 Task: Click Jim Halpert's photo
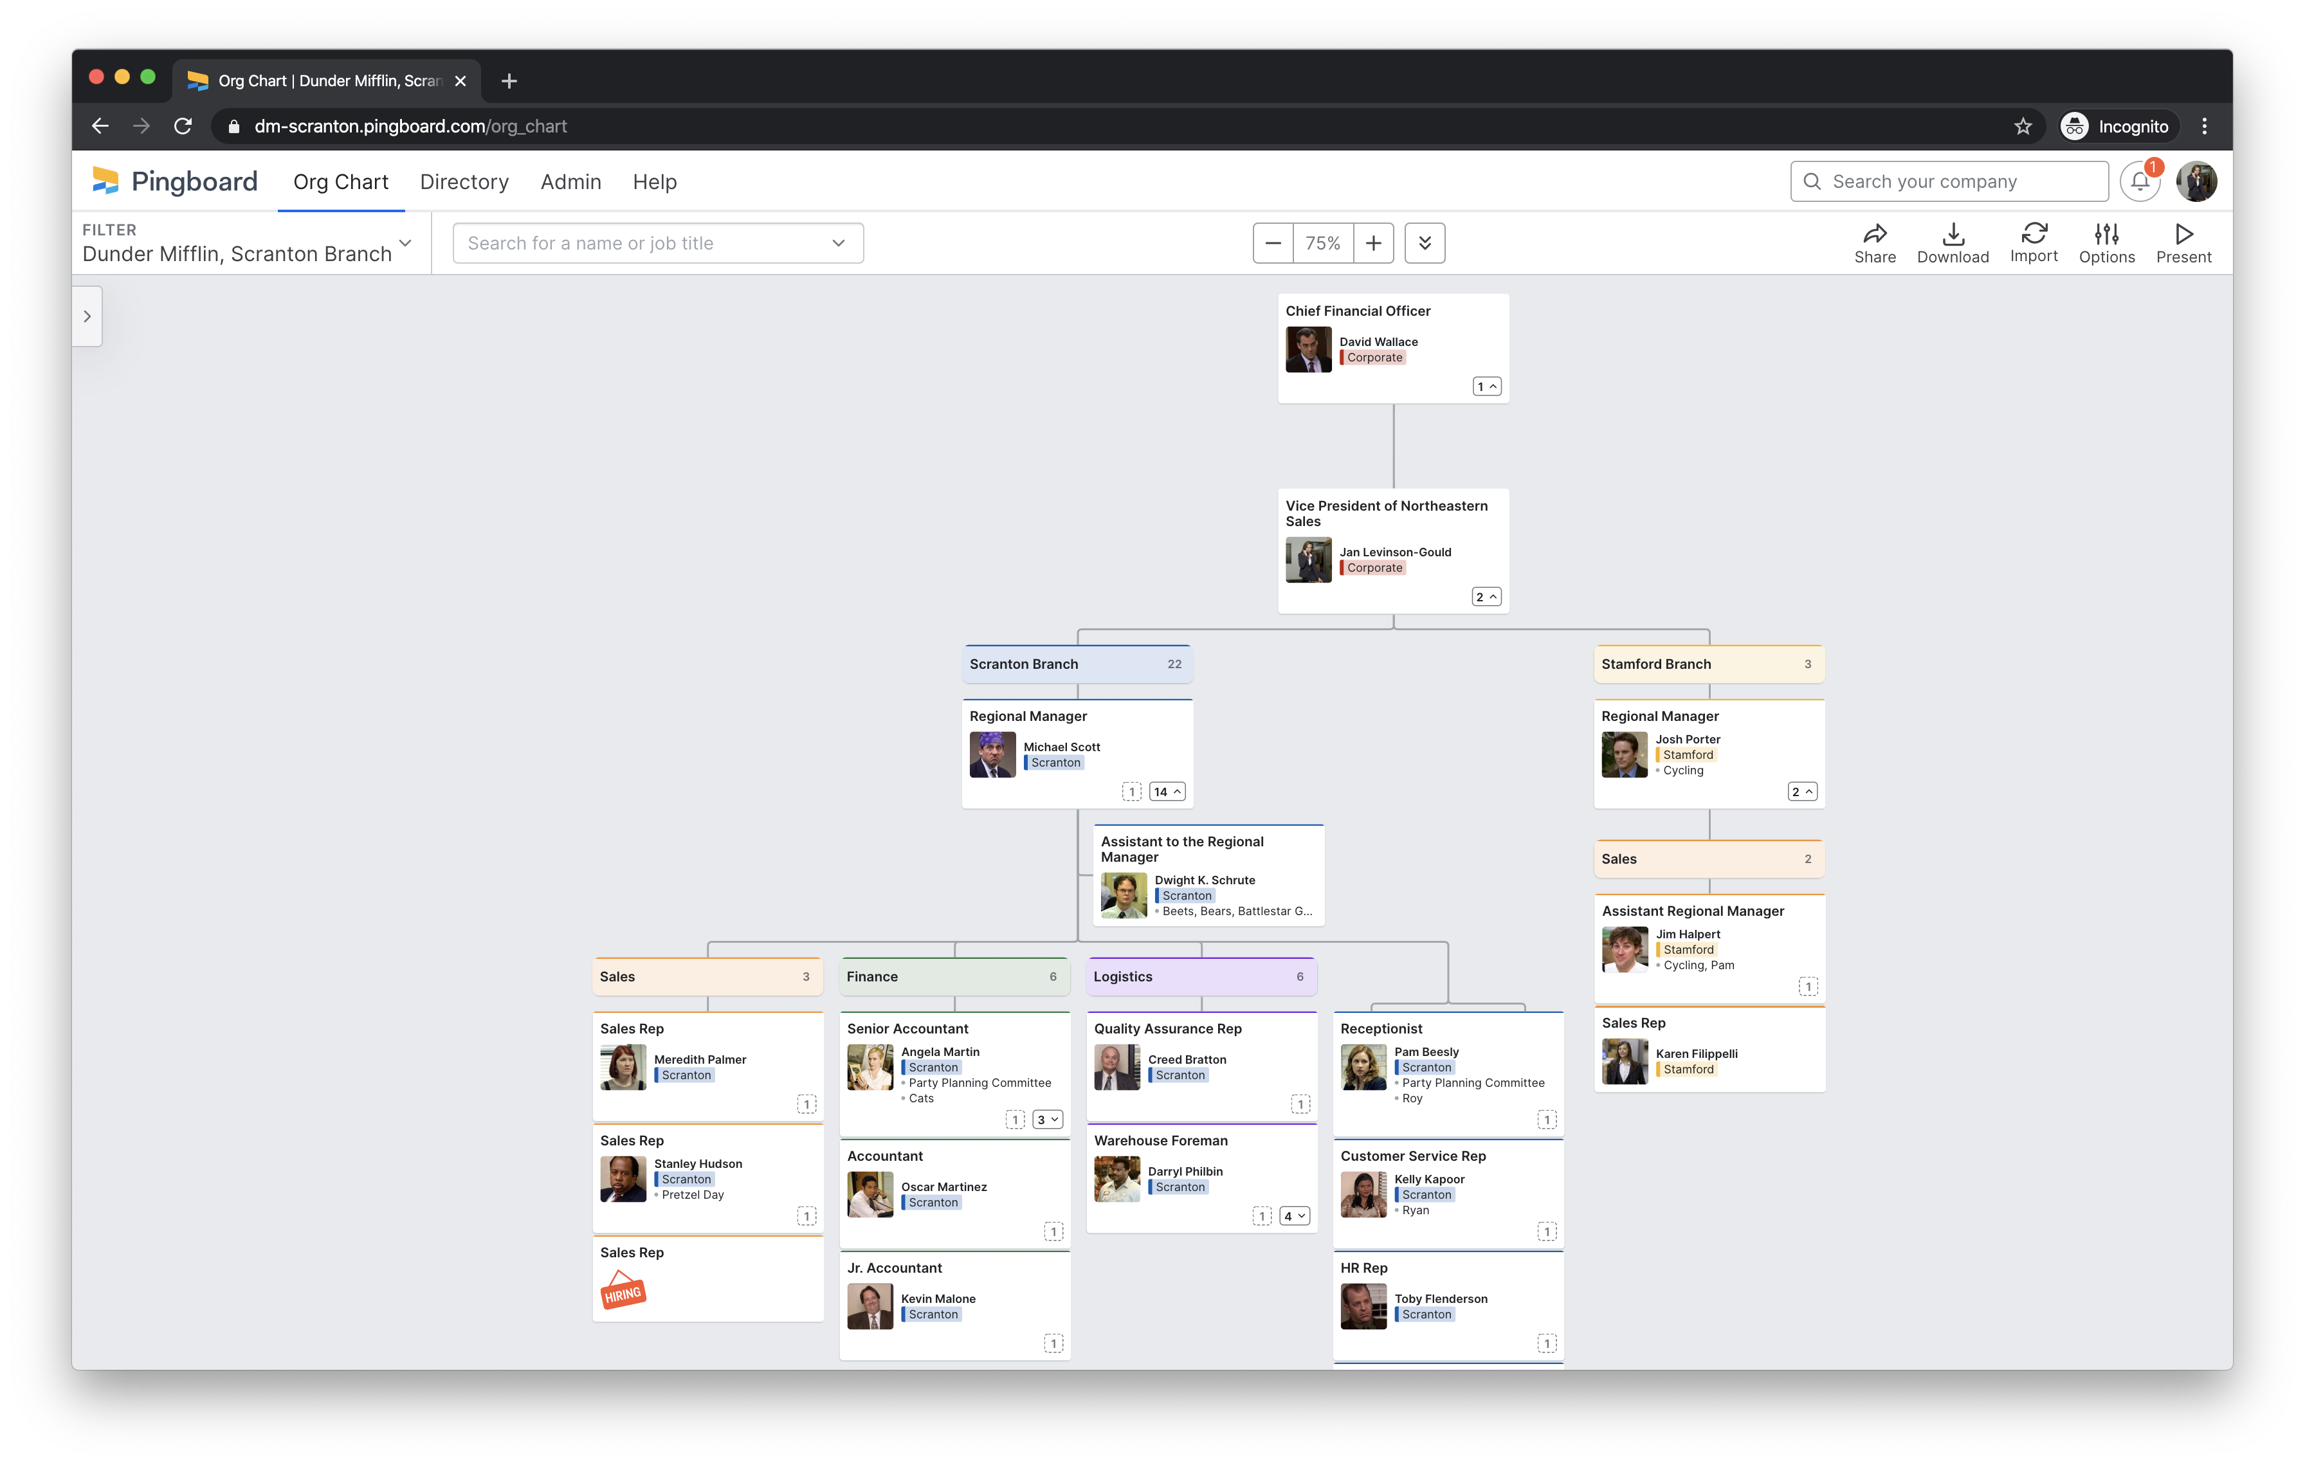pyautogui.click(x=1625, y=951)
